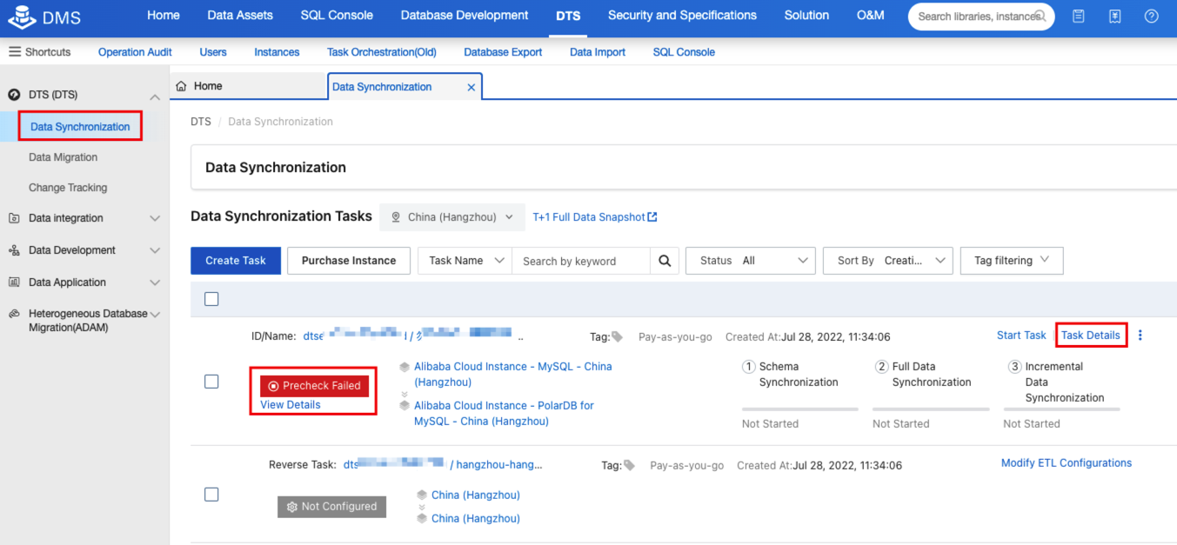This screenshot has width=1177, height=545.
Task: Open the Database Export shortcut
Action: pos(503,52)
